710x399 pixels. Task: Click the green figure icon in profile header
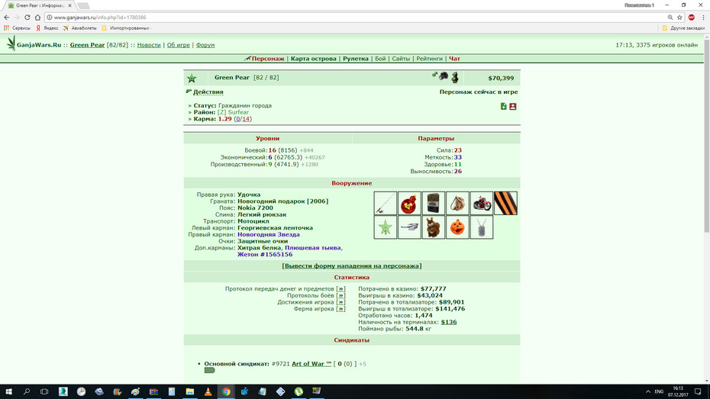(455, 77)
